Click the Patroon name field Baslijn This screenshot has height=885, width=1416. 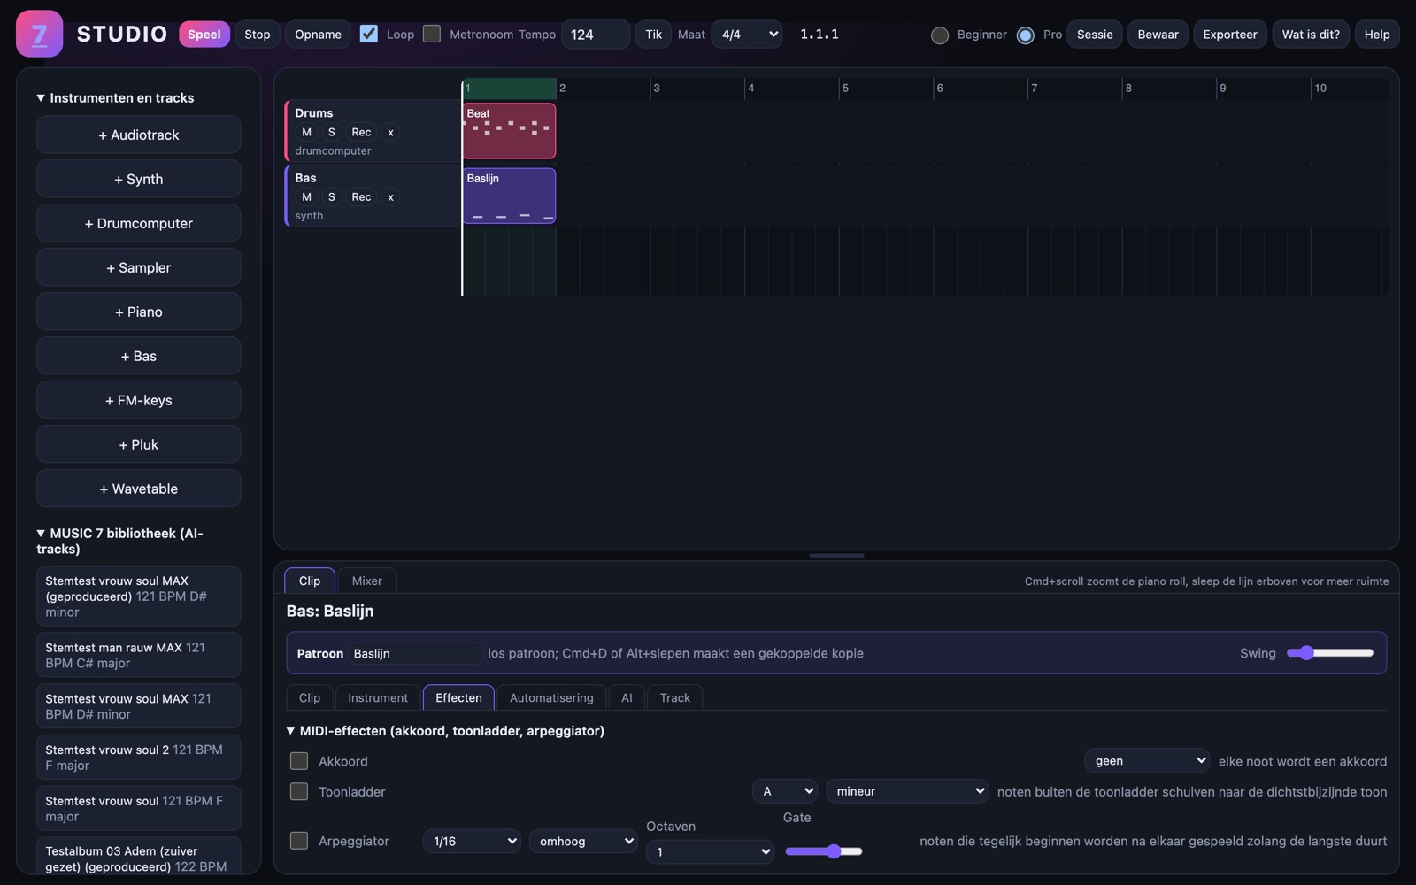[415, 653]
